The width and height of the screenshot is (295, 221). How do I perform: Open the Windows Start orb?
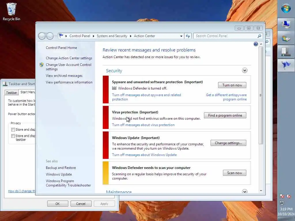pos(286,8)
